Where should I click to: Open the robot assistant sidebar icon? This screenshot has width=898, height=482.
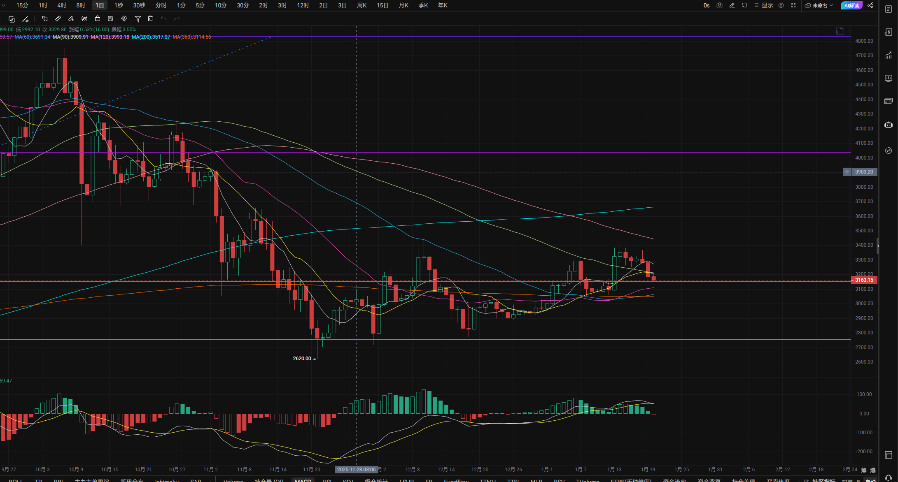pos(889,125)
